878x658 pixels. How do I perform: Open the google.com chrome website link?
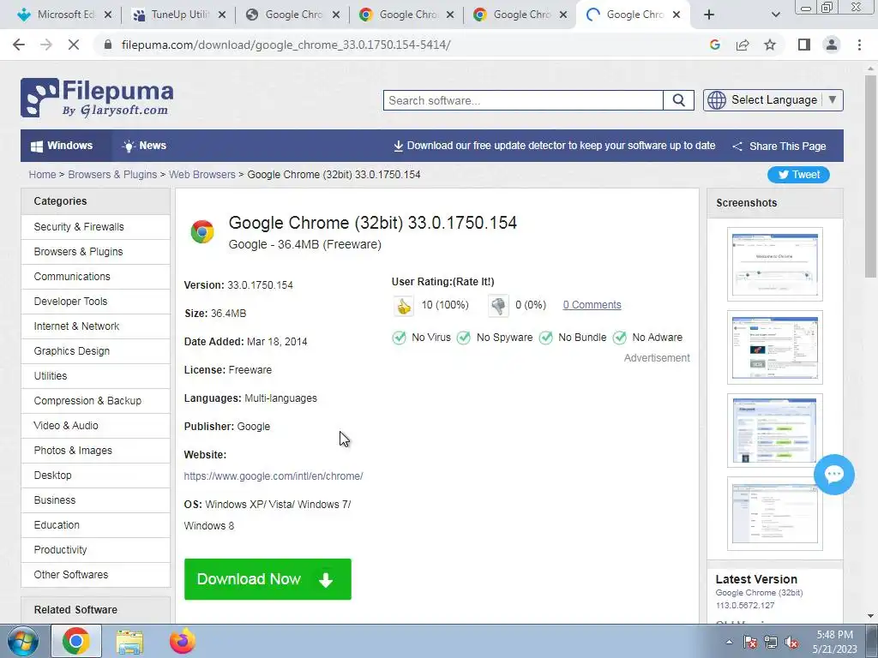(x=274, y=476)
